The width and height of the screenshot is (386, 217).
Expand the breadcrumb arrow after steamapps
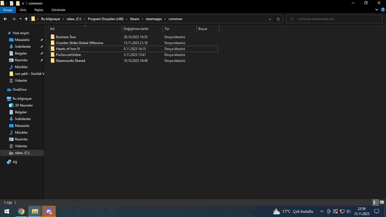pyautogui.click(x=165, y=19)
